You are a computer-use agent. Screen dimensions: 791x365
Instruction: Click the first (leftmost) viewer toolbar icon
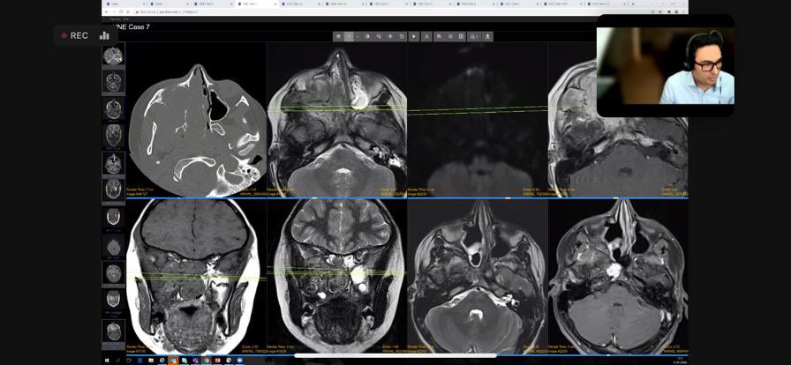point(338,36)
